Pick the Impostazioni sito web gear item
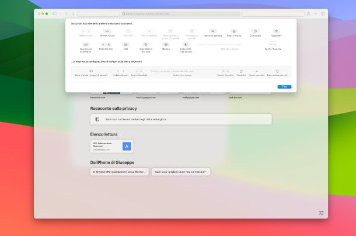The width and height of the screenshot is (356, 236). [x=146, y=48]
